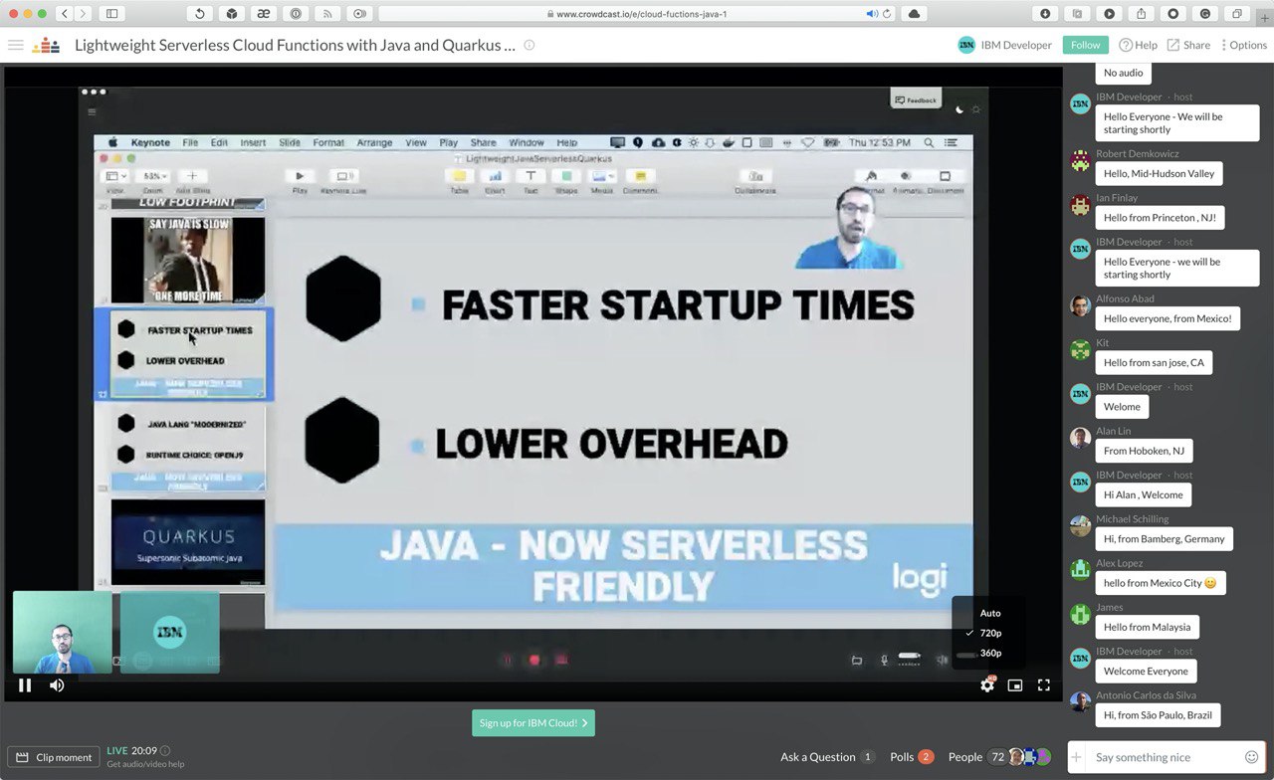Follow IBM Developer

tap(1085, 45)
